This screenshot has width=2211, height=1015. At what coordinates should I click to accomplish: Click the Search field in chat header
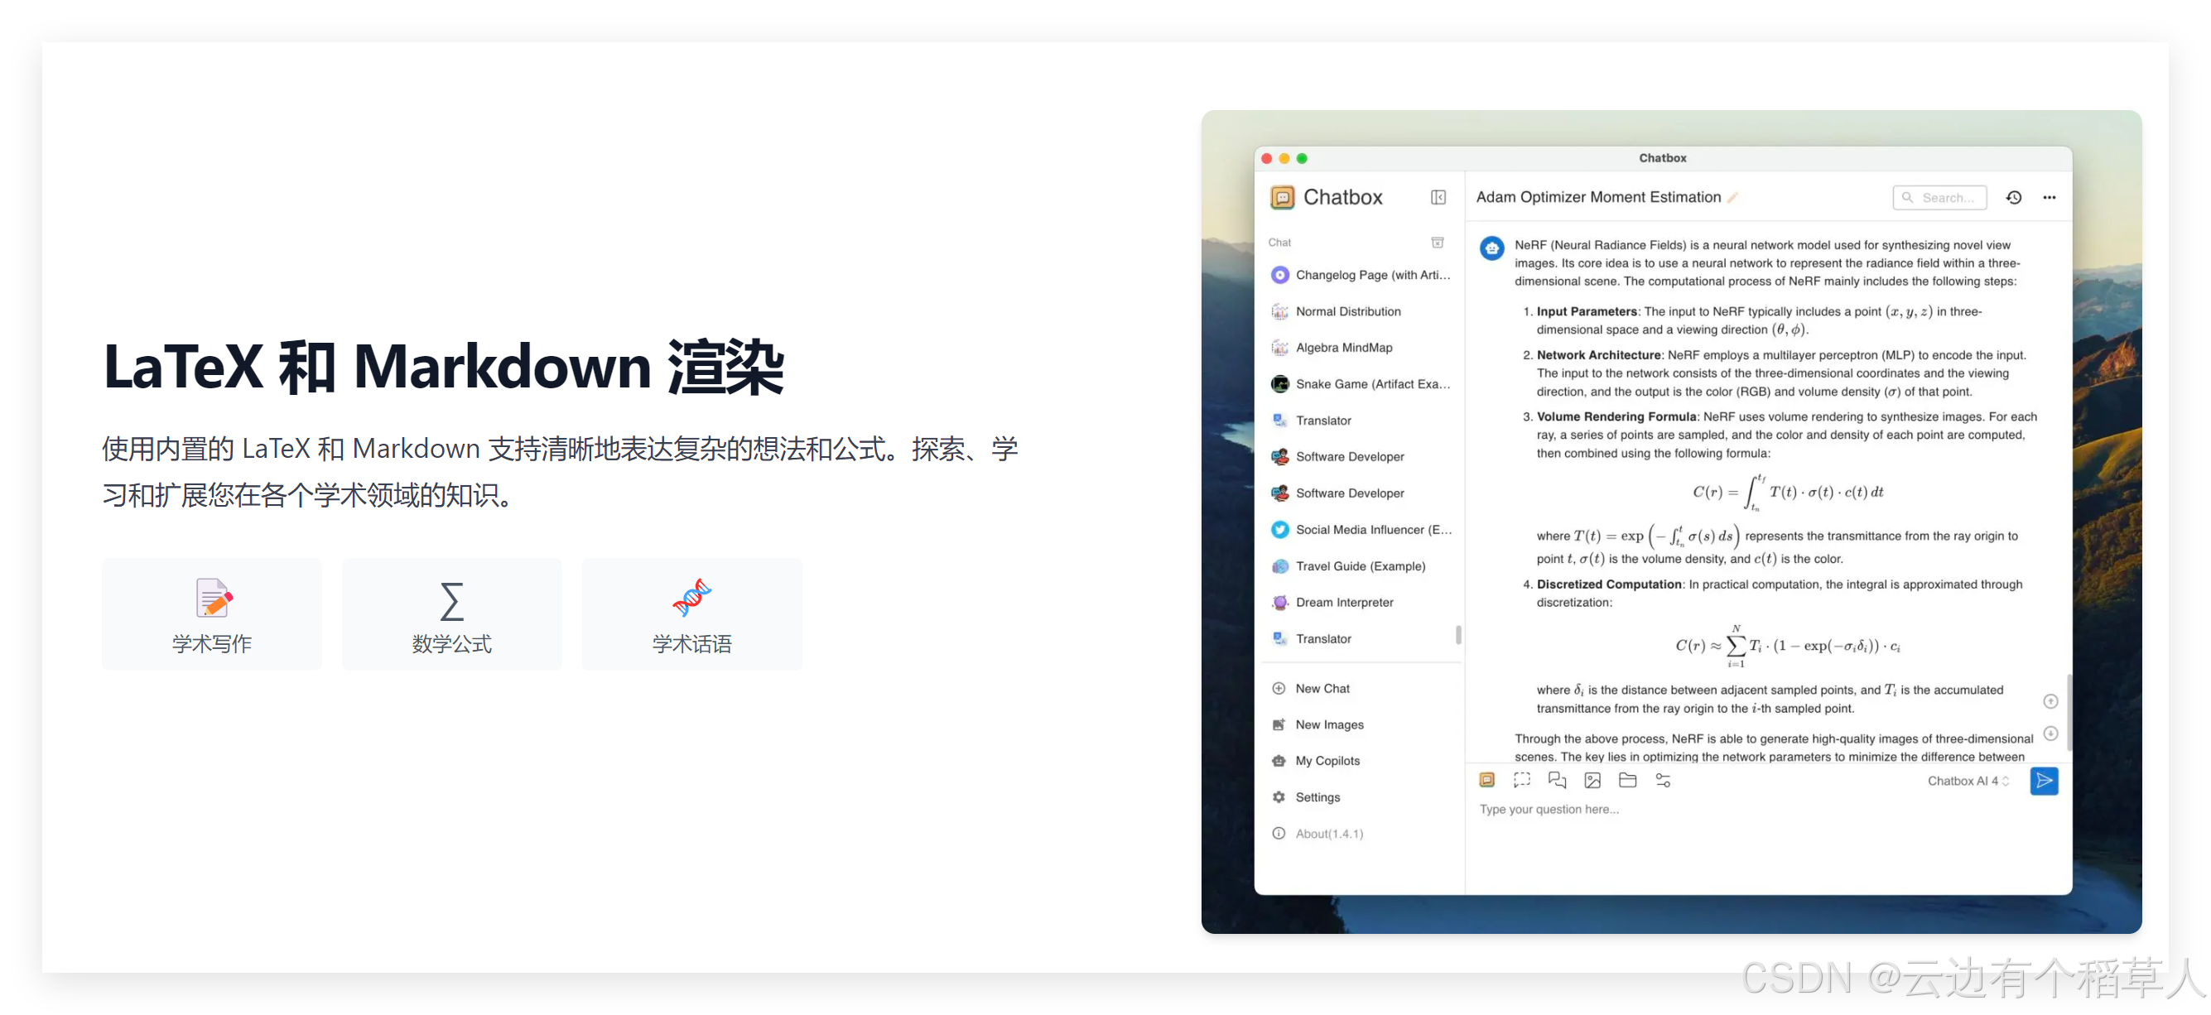coord(1939,197)
